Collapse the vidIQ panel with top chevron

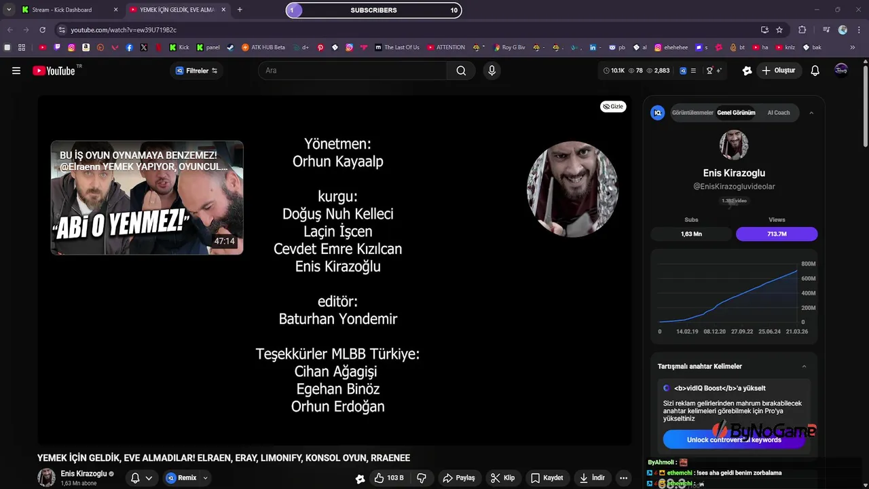(811, 113)
